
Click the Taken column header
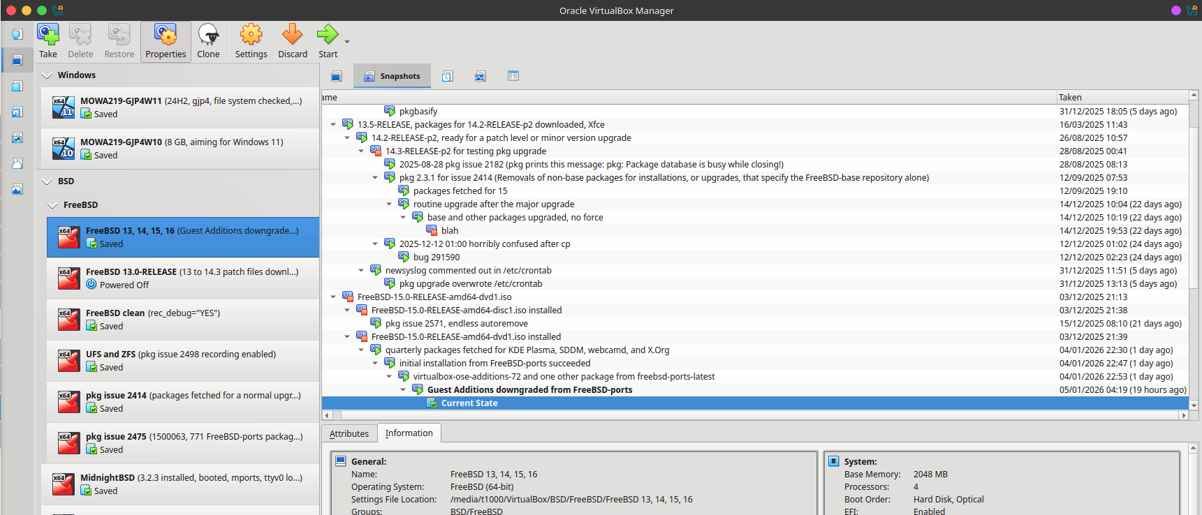pos(1117,97)
